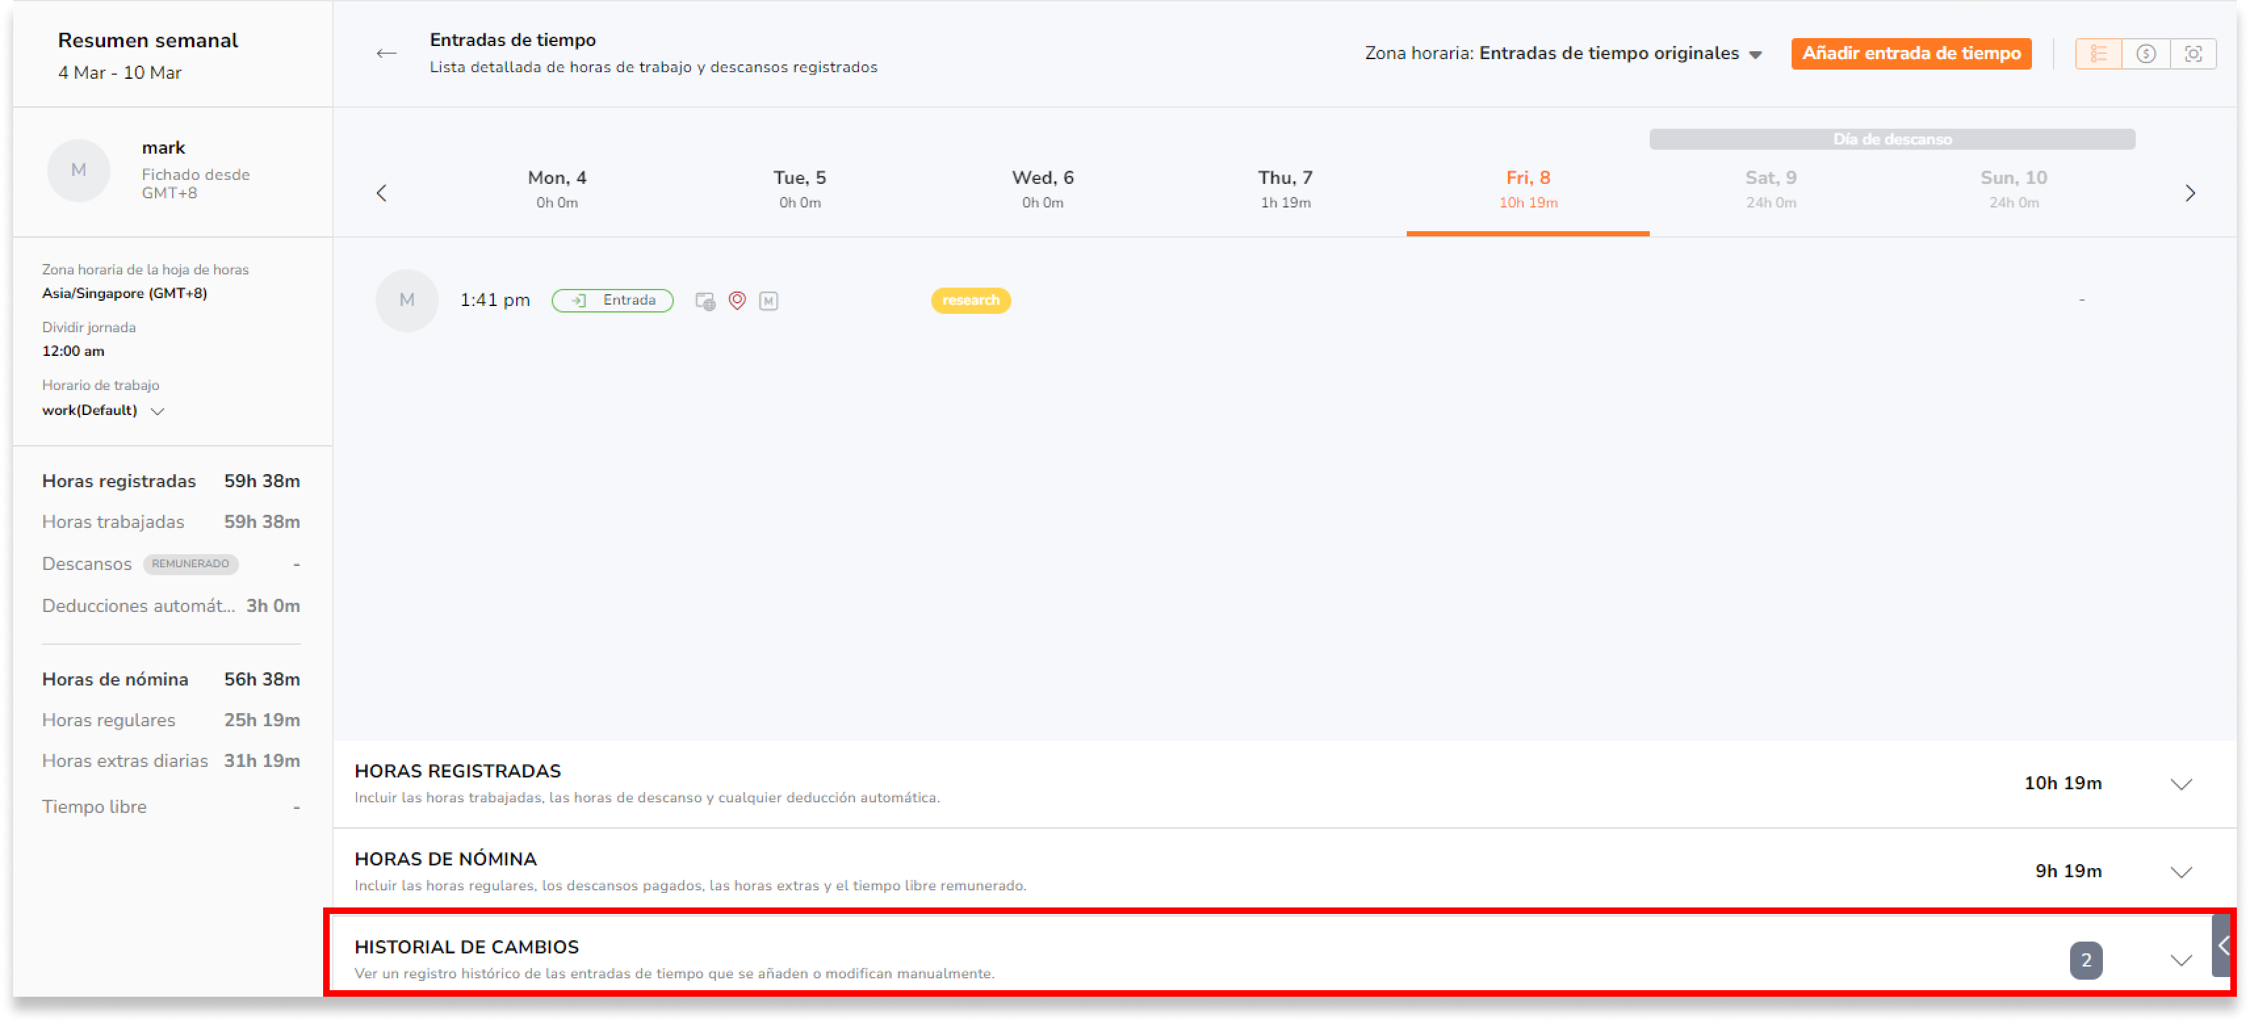Click the red location pin icon
The width and height of the screenshot is (2250, 1023).
pos(737,301)
